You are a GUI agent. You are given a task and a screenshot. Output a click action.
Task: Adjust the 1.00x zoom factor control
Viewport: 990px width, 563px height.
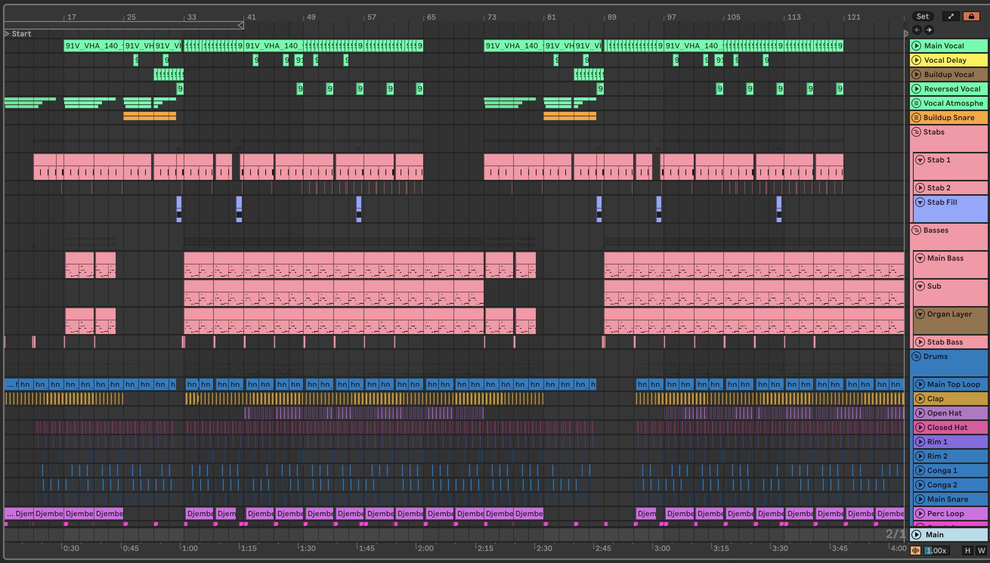[x=936, y=550]
